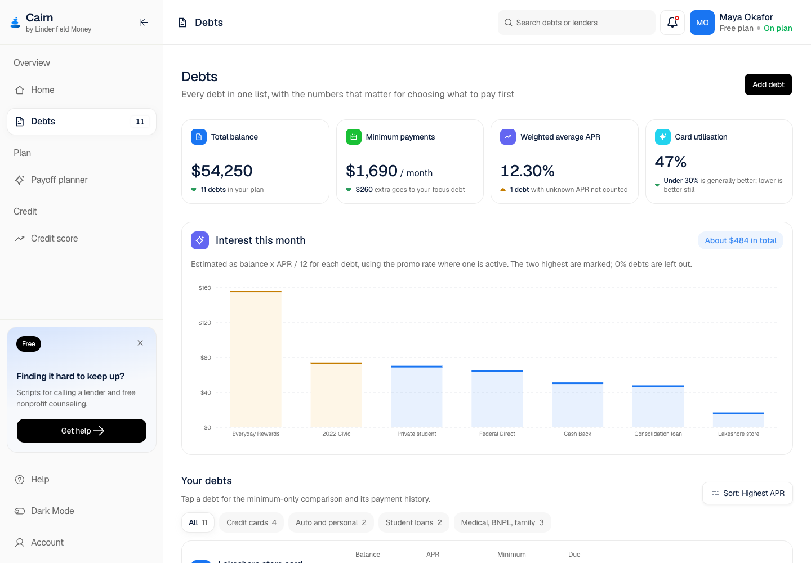Click the Everyday Rewards bar in the chart
The width and height of the screenshot is (811, 563).
click(256, 359)
